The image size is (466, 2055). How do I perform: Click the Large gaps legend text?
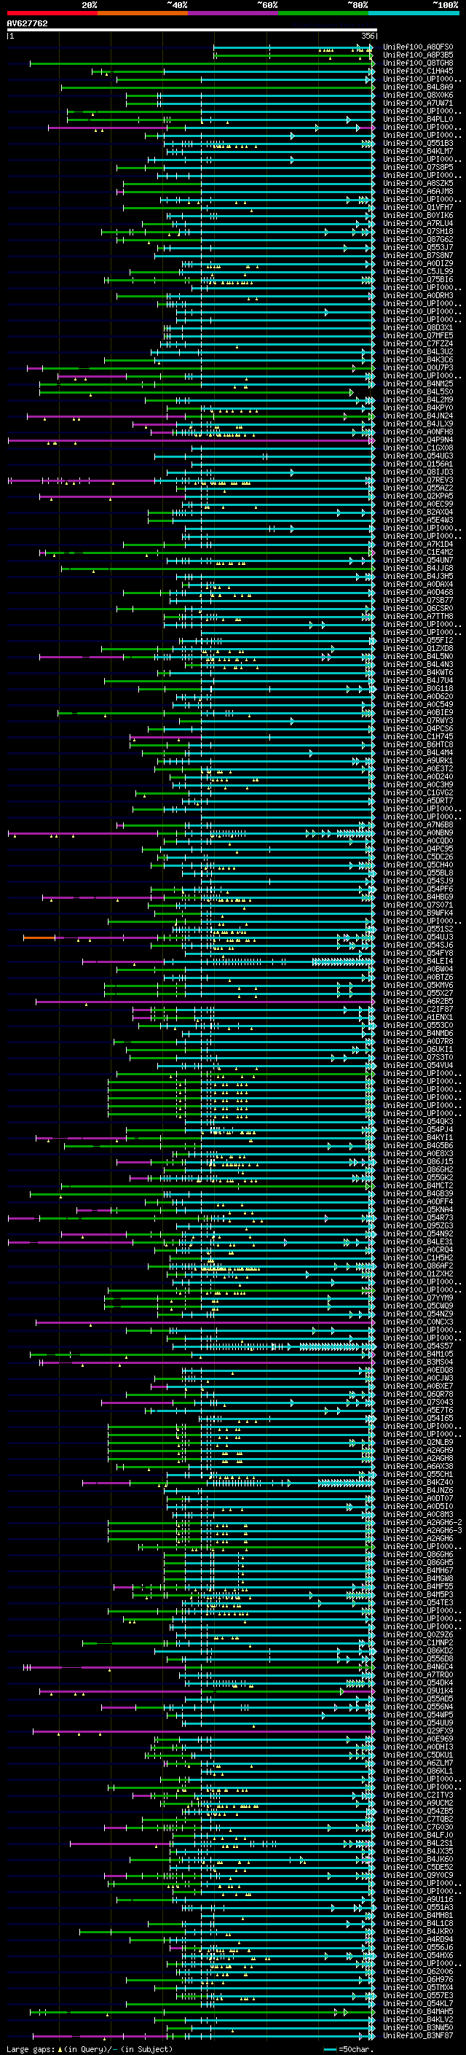90,2049
